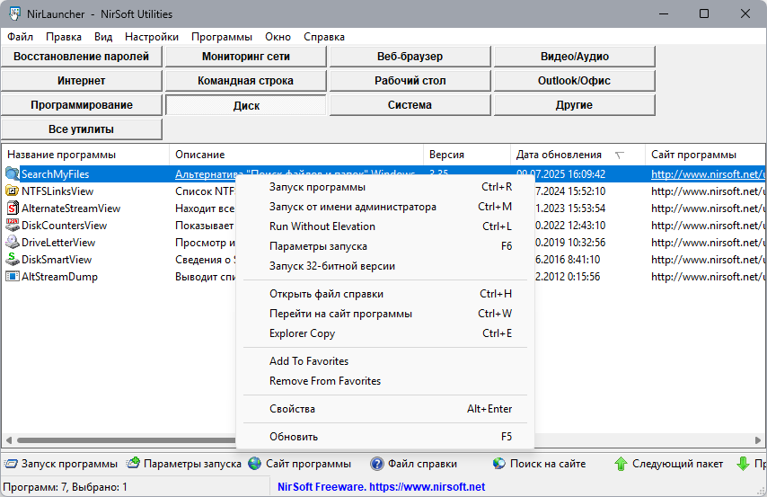Switch to Мониторинг сети category
The height and width of the screenshot is (497, 767).
coord(245,57)
